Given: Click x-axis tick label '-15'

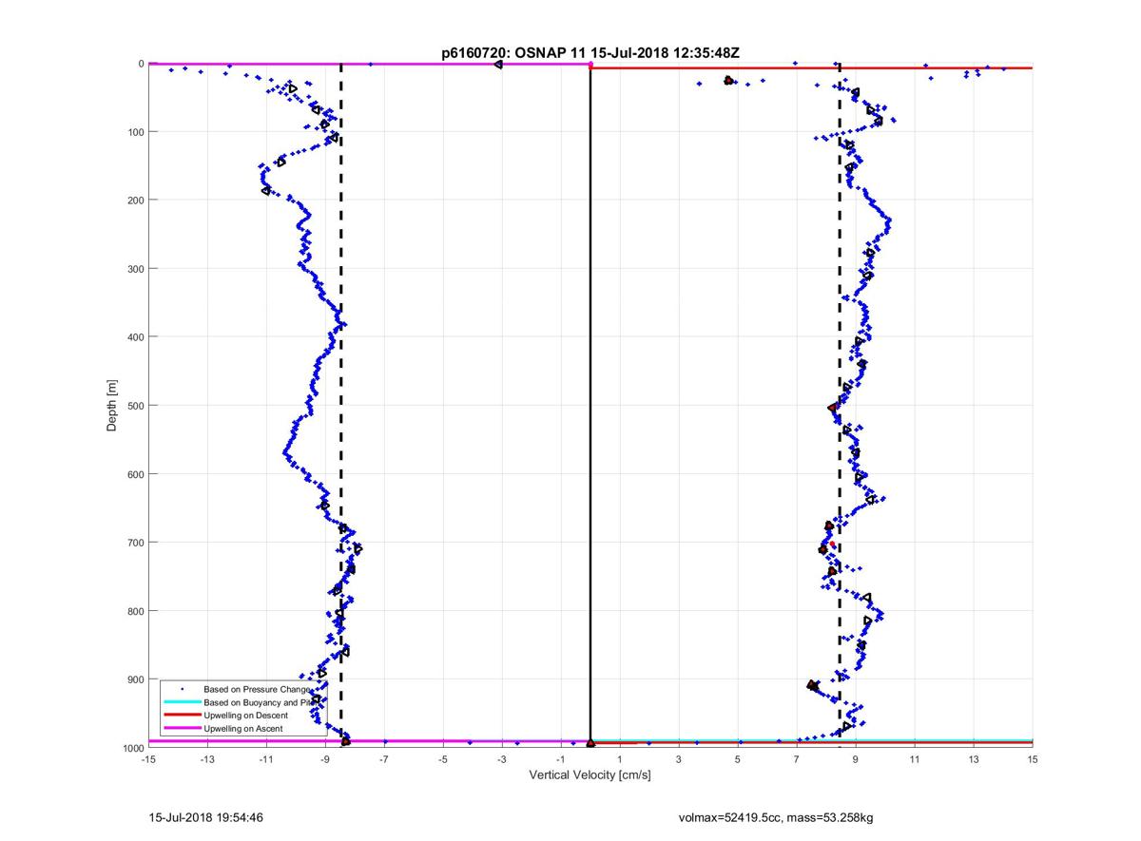Looking at the screenshot, I should 148,759.
